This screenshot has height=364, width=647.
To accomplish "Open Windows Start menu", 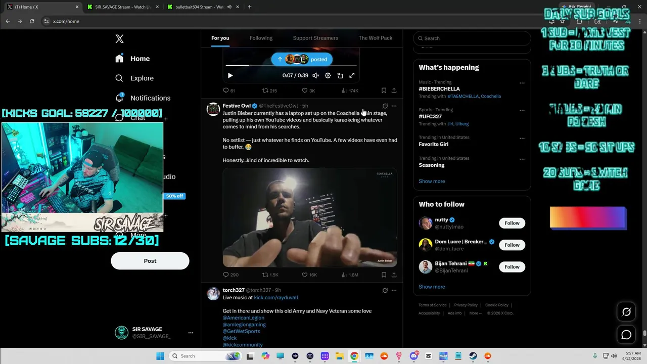I will 160,356.
